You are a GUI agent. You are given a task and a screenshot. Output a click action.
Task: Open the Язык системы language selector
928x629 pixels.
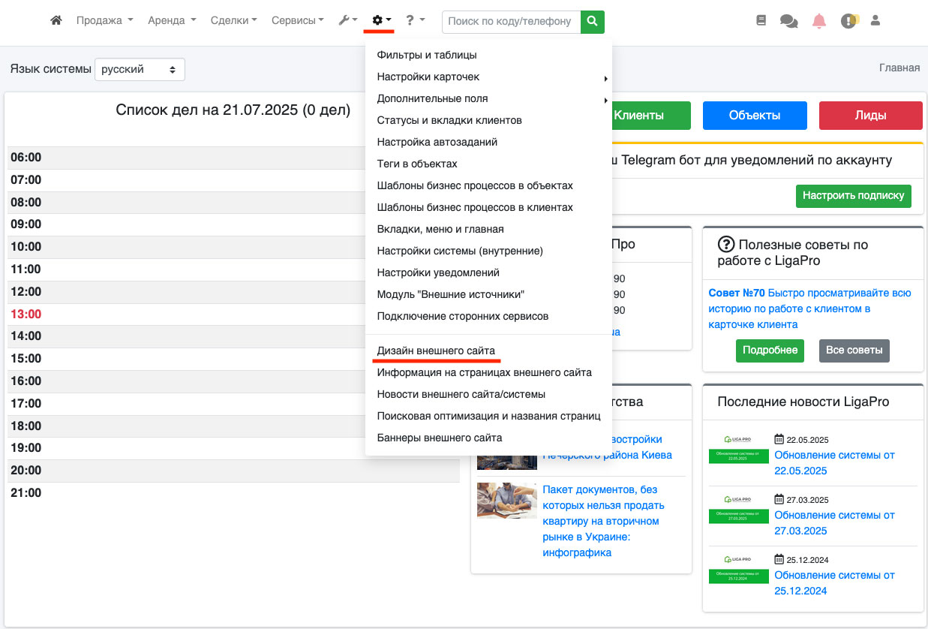pyautogui.click(x=139, y=69)
